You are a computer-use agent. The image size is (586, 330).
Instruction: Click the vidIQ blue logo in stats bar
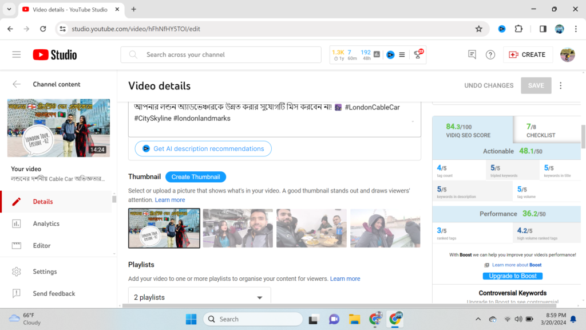click(390, 54)
